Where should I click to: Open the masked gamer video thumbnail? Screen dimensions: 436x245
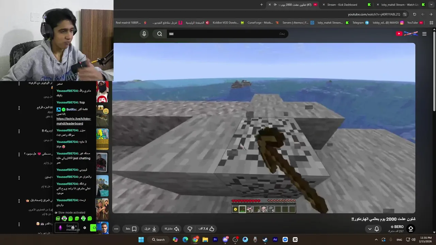103,92
